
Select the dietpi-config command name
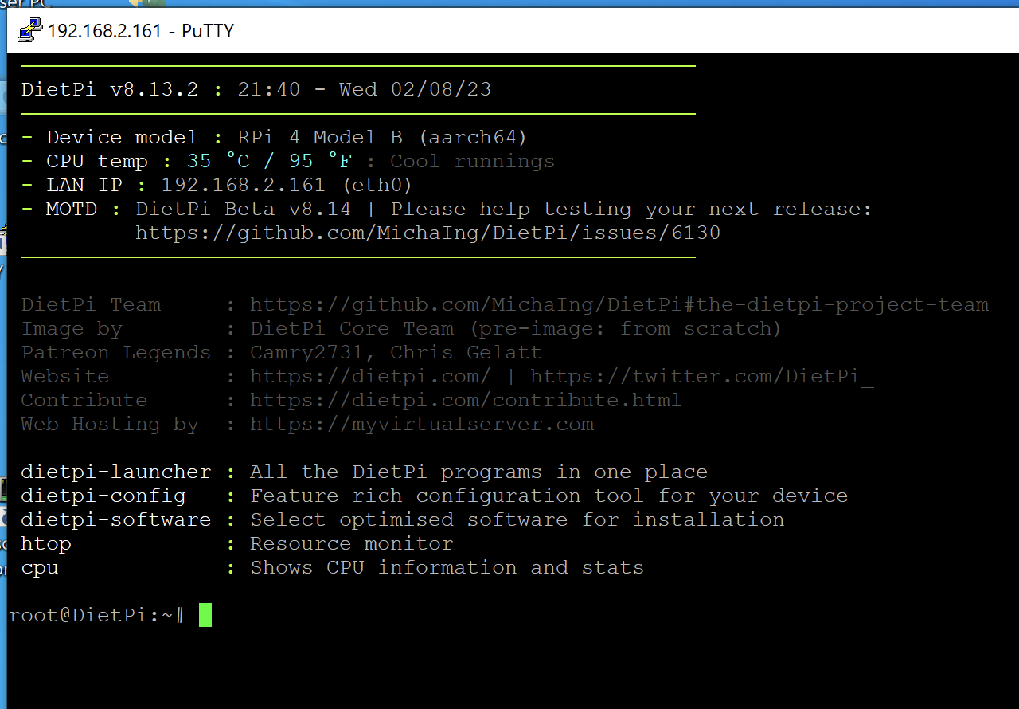[103, 496]
